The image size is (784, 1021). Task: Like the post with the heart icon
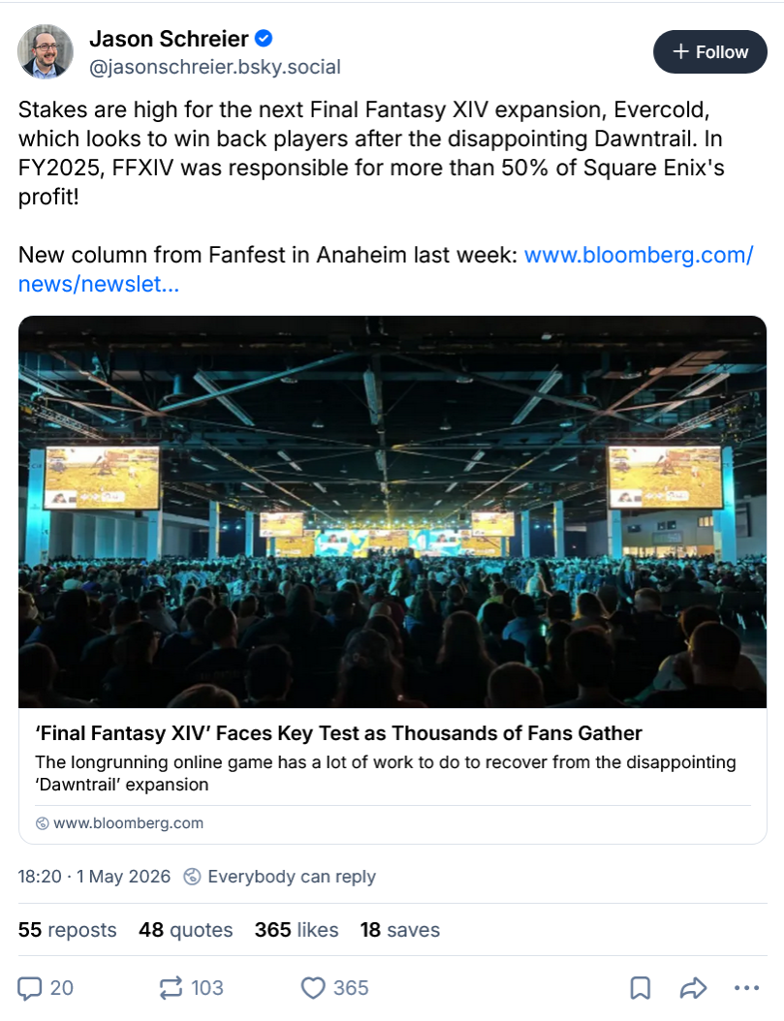click(313, 988)
